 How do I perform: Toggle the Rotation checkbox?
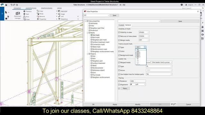119,81
